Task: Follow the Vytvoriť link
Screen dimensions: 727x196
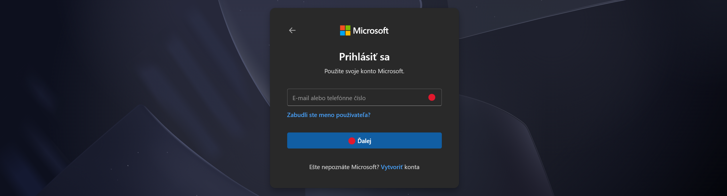Action: 391,167
